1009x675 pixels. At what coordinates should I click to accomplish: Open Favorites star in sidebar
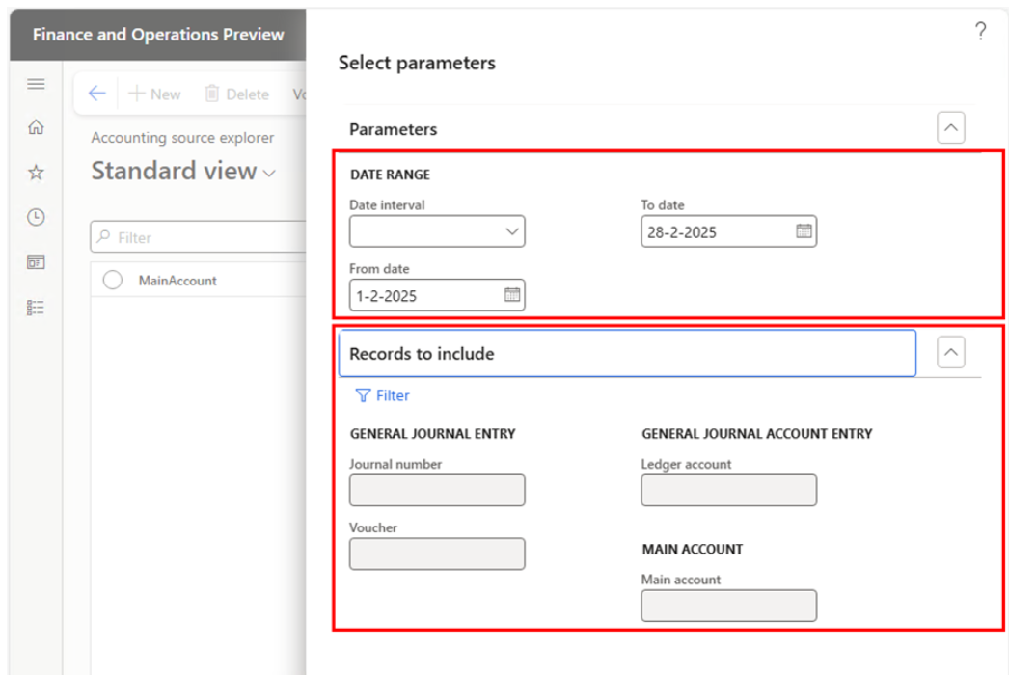tap(36, 172)
